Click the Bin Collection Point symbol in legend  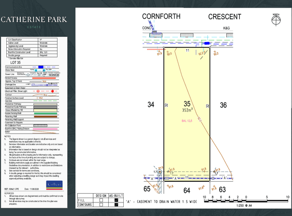(41, 126)
